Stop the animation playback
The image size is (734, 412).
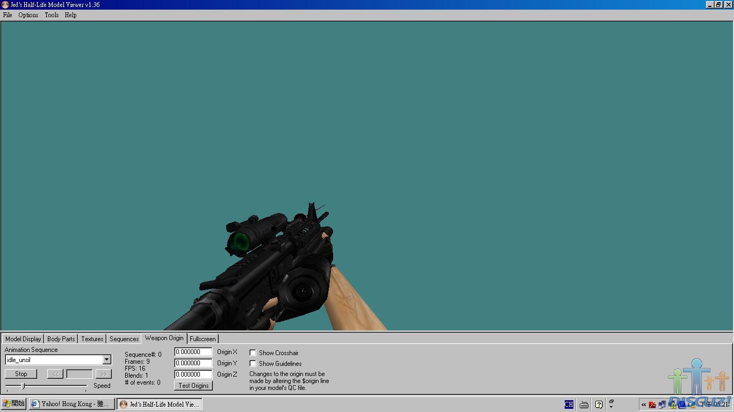[x=21, y=374]
